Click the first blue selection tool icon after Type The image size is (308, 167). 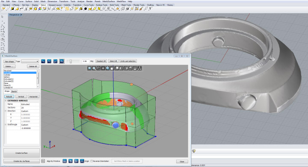[43, 62]
